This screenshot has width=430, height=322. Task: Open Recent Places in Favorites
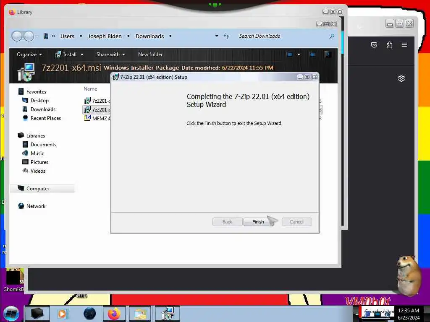click(45, 118)
